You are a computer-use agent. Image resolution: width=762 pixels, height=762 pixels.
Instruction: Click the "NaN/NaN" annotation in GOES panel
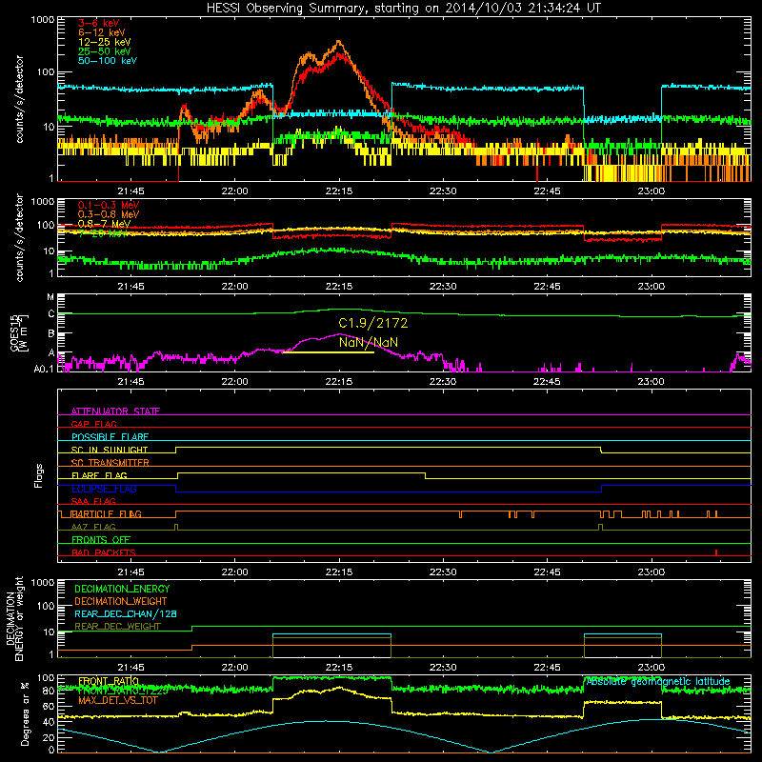369,342
